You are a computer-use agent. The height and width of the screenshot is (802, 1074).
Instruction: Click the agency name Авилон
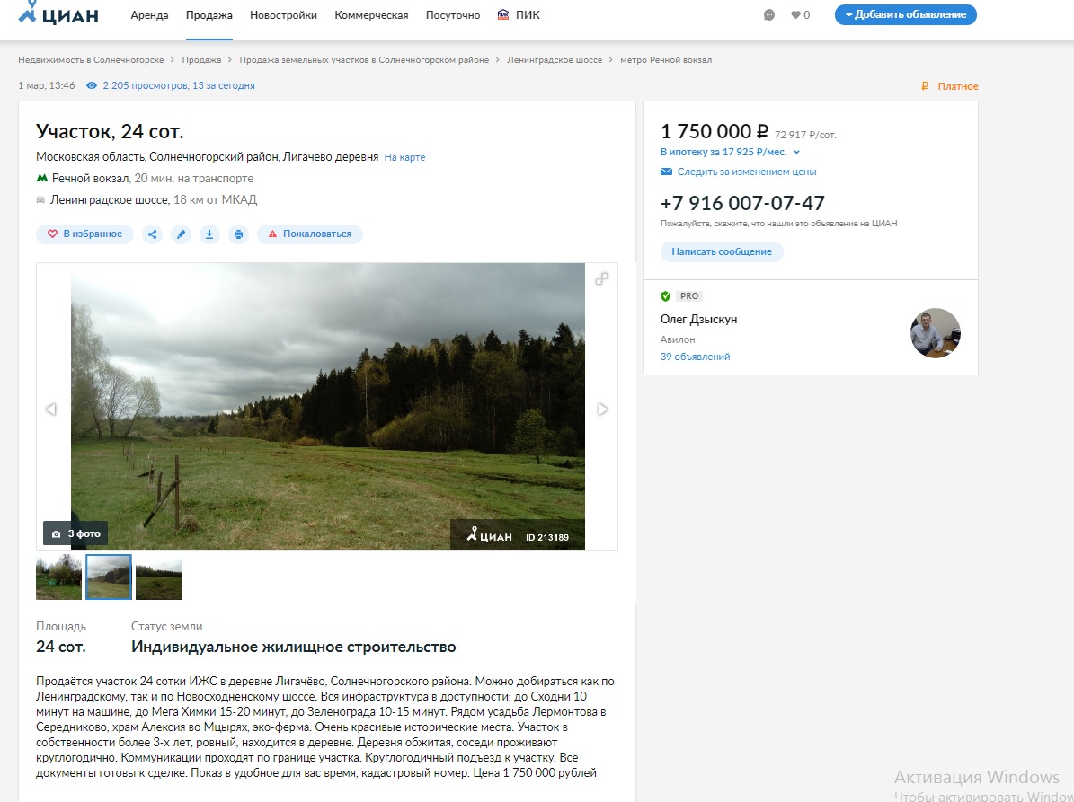[678, 339]
